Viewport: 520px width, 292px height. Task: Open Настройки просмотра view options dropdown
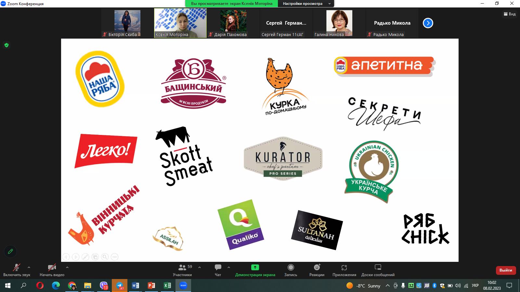coord(306,4)
